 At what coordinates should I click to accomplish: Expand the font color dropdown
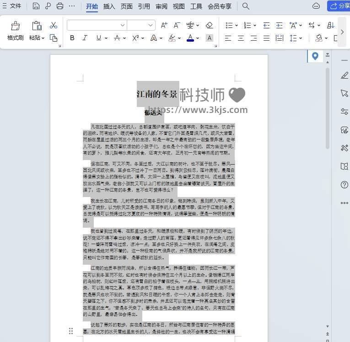click(198, 38)
